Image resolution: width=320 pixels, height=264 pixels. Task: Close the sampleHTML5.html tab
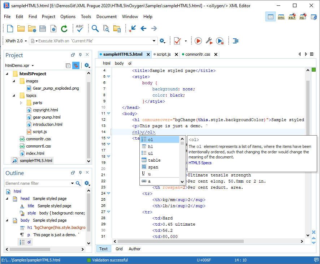(148, 55)
